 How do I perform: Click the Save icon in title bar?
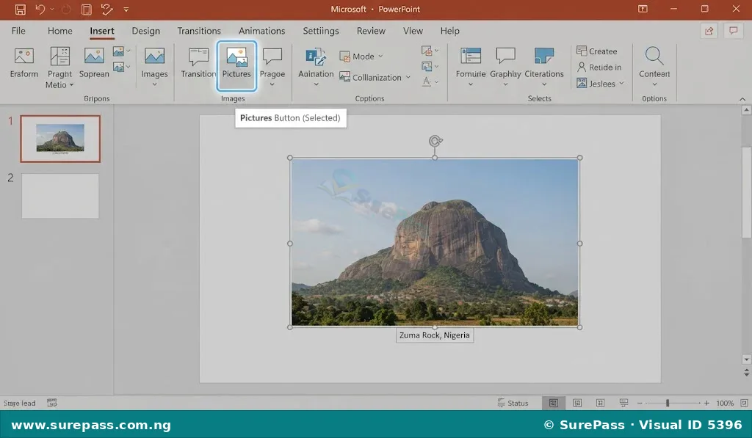click(x=20, y=9)
